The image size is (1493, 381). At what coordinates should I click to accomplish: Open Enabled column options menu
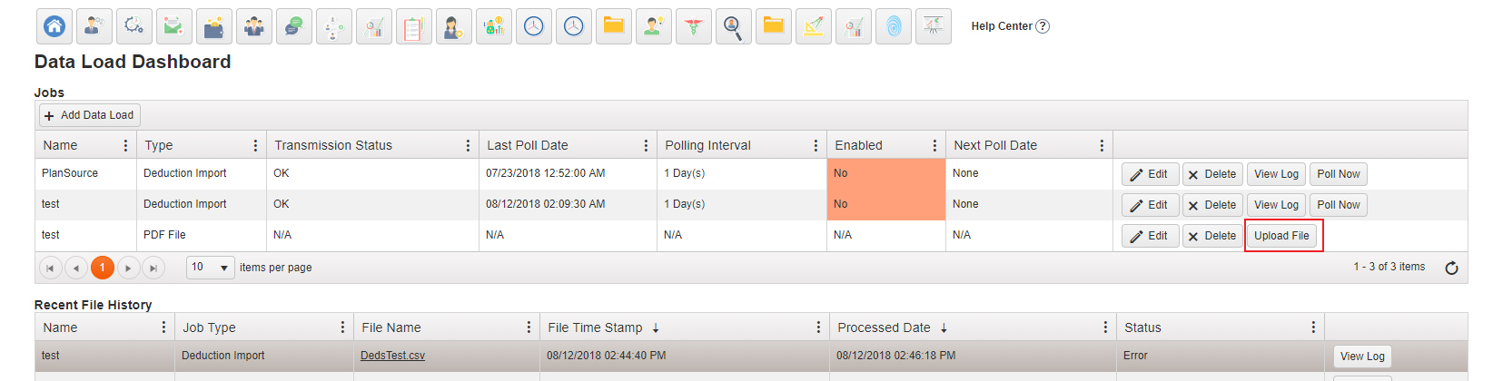click(x=934, y=145)
